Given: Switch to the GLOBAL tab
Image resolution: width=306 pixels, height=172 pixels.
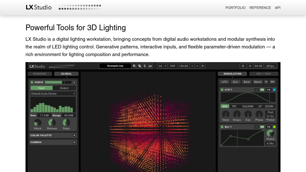Looking at the screenshot, I should click(66, 74).
